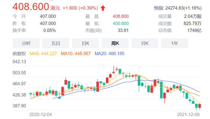Click the 总市值 value 1749亿
The image size is (210, 119).
194,30
